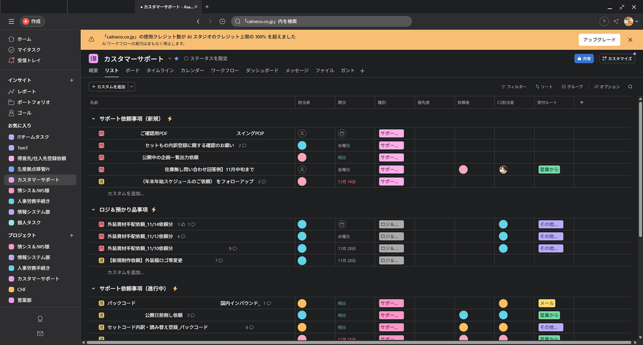
Task: Open the 営業部 project
Action: pyautogui.click(x=24, y=300)
